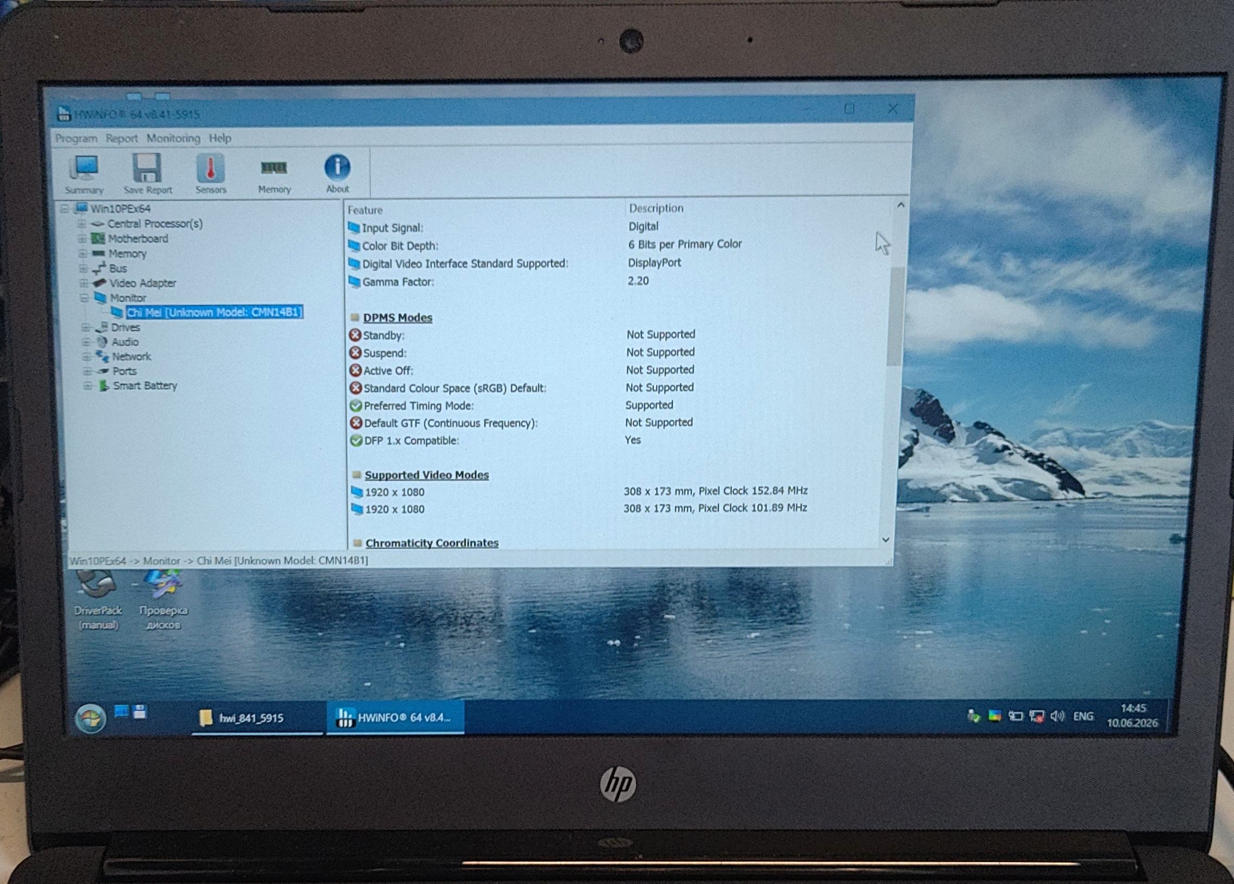The width and height of the screenshot is (1234, 884).
Task: Click the network tray icon with red X
Action: (x=1036, y=716)
